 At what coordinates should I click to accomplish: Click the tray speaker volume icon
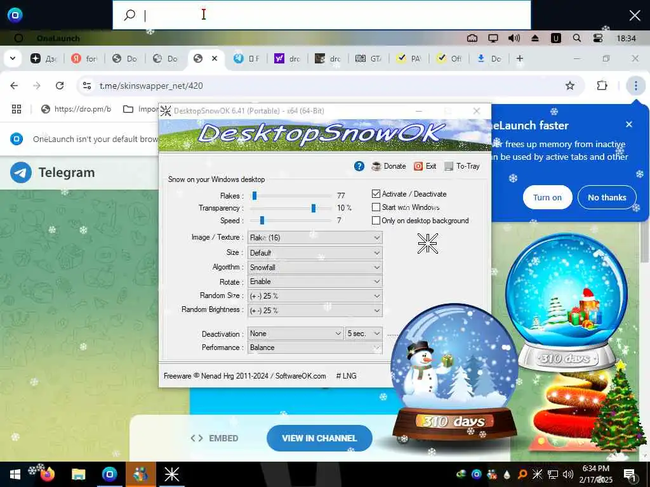coord(568,474)
